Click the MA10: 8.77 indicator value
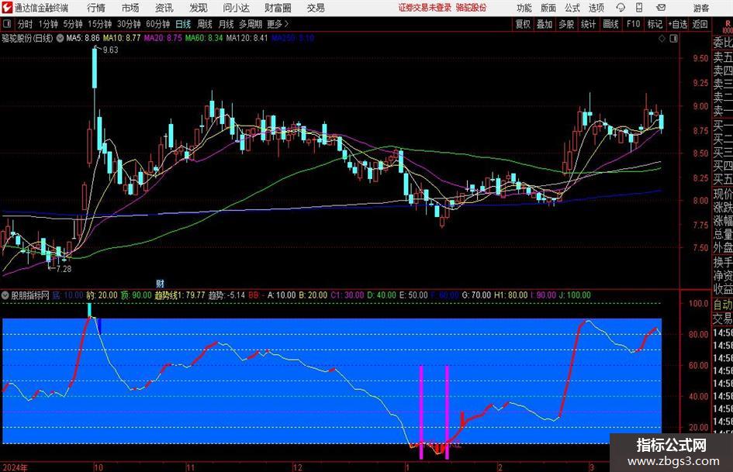Screen dimensions: 733x472 click(122, 38)
